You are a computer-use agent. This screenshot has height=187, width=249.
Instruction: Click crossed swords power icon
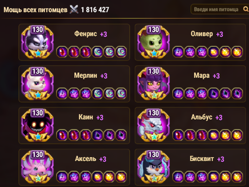point(74,9)
